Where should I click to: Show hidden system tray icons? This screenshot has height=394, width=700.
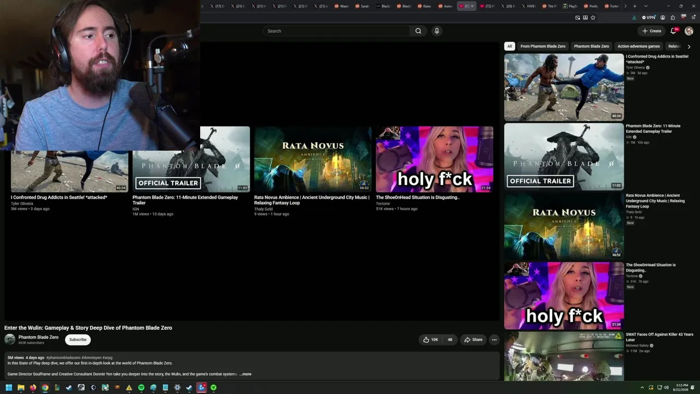[x=643, y=387]
